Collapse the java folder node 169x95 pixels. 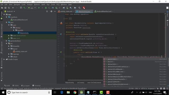tap(7, 22)
